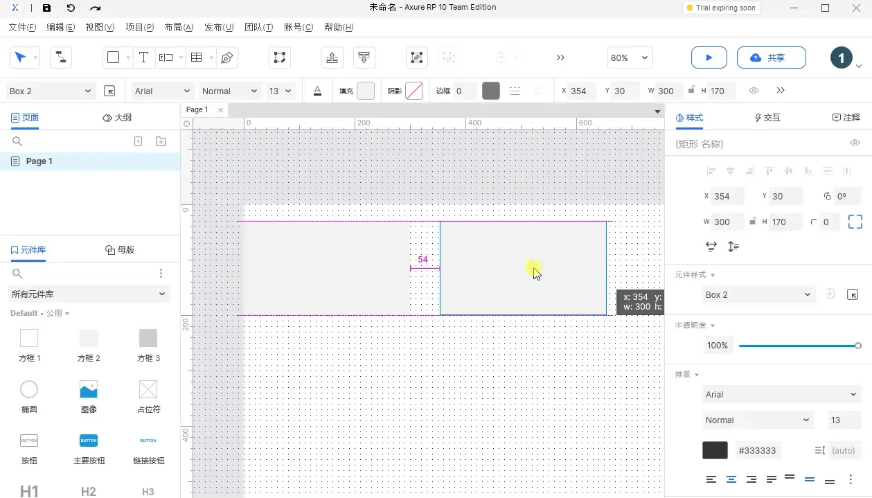Click the #333333 text color swatch
872x498 pixels.
tap(715, 450)
